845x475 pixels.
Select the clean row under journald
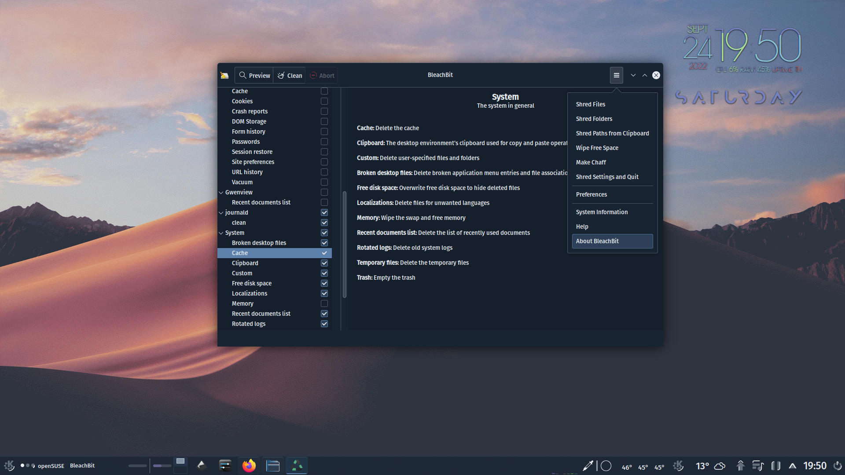(x=275, y=223)
